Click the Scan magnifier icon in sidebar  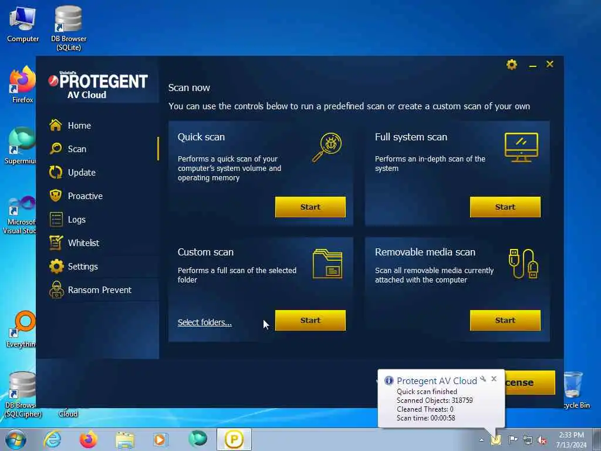pyautogui.click(x=56, y=149)
